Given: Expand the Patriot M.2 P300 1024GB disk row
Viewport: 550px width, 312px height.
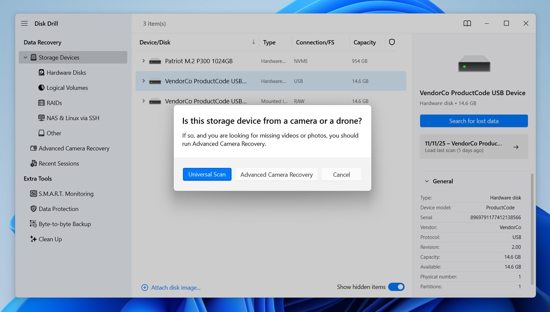Looking at the screenshot, I should pyautogui.click(x=143, y=61).
